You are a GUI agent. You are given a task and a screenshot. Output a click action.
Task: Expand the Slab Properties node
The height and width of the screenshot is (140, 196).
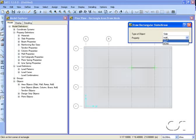tap(19, 38)
